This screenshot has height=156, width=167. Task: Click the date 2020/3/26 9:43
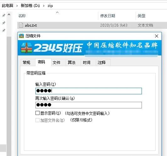point(114,25)
